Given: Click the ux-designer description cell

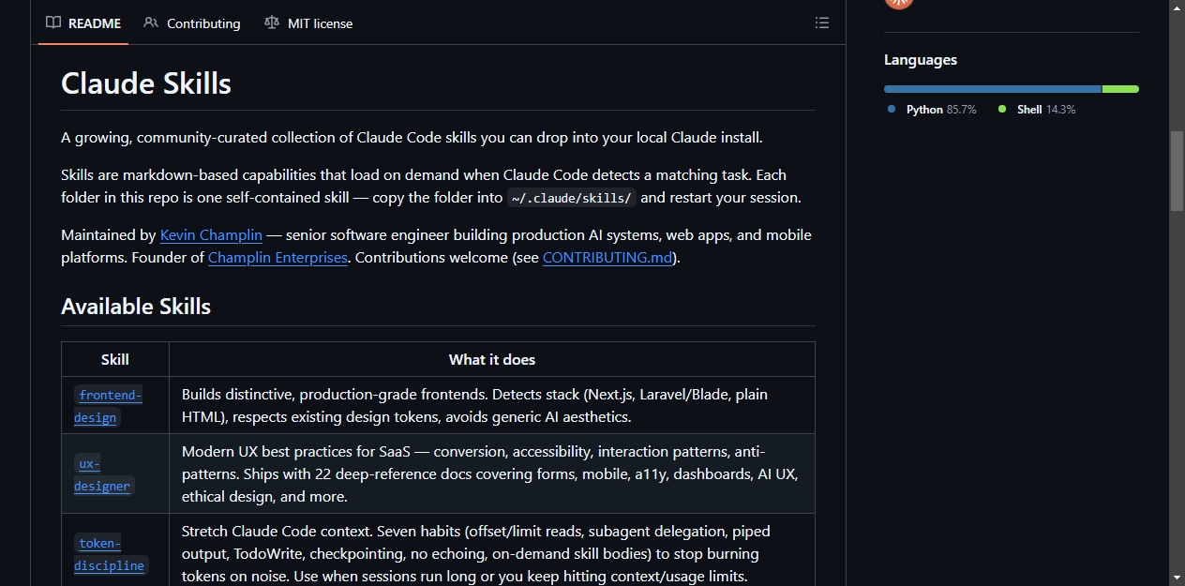Looking at the screenshot, I should click(492, 473).
